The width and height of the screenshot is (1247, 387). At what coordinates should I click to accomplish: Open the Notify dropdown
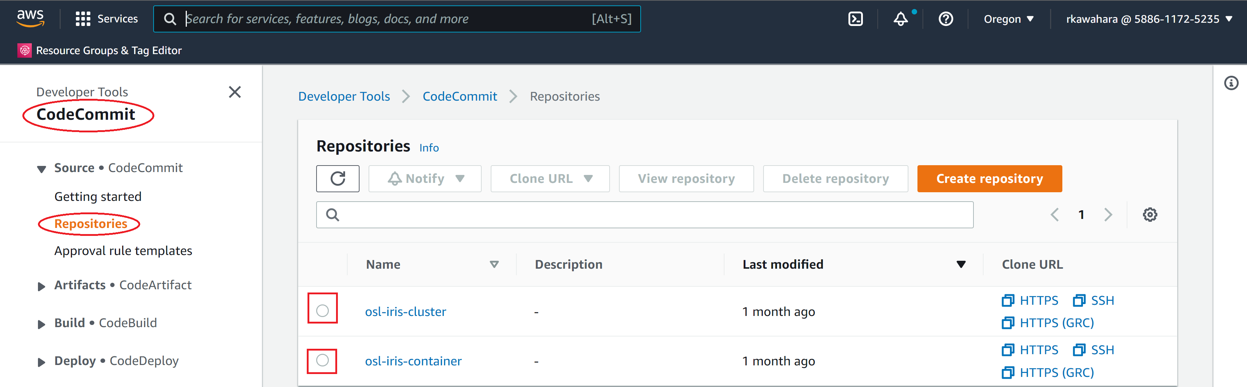pyautogui.click(x=425, y=179)
